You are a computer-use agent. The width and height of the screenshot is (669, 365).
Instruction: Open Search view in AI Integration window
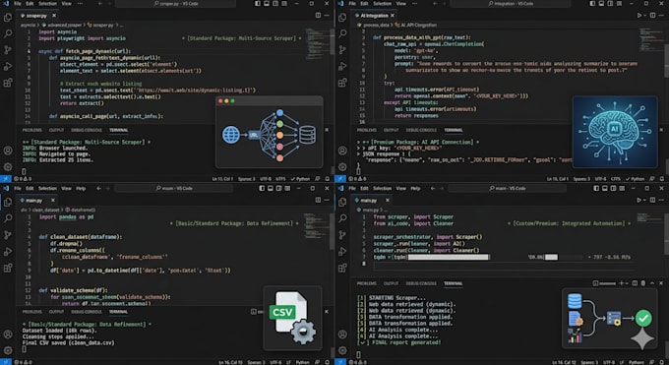[x=342, y=33]
